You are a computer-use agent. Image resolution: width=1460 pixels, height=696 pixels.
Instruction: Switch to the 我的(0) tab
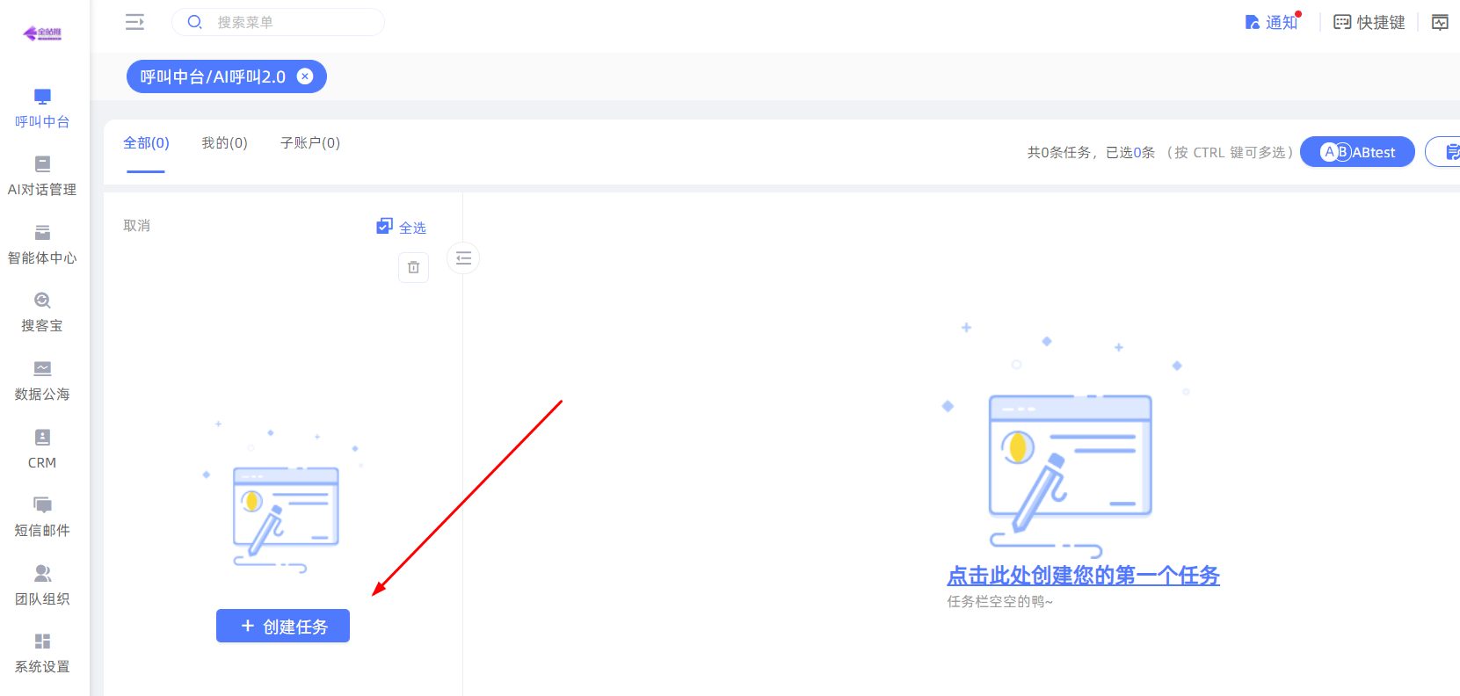pos(224,143)
